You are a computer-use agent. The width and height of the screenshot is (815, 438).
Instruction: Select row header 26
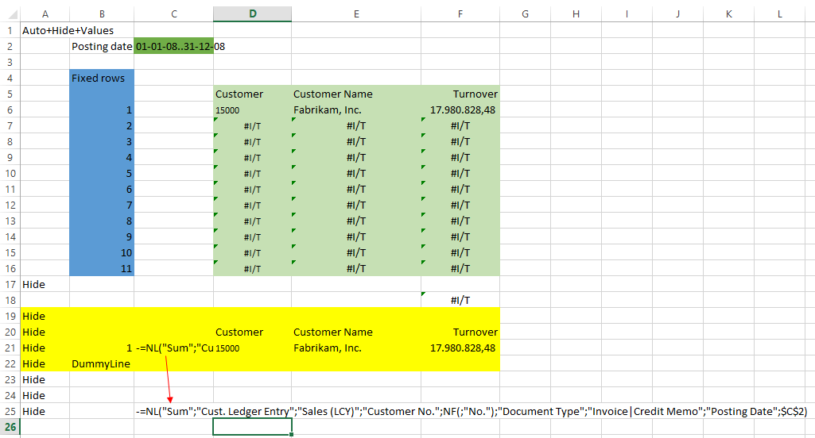point(10,427)
